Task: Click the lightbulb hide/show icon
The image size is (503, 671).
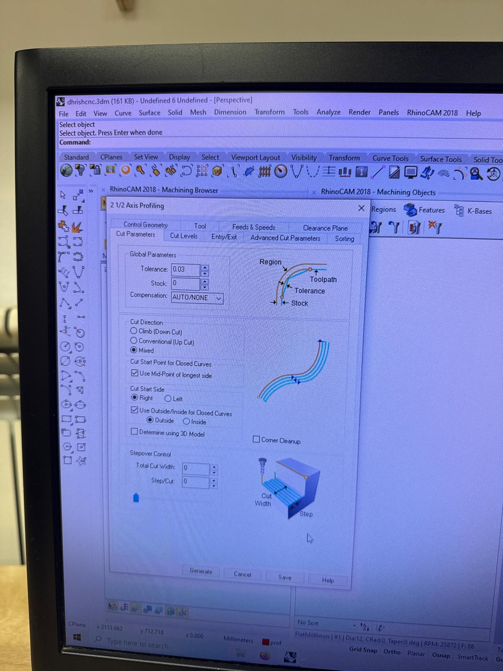Action: pyautogui.click(x=80, y=171)
